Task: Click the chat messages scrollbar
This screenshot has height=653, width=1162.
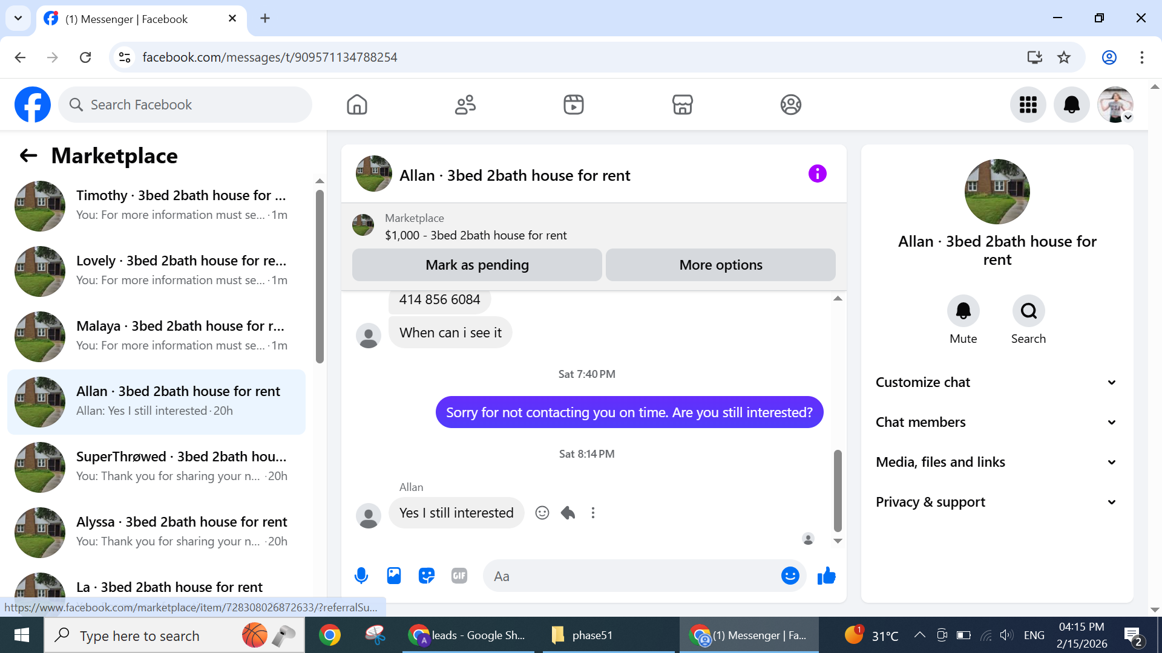Action: pyautogui.click(x=838, y=490)
